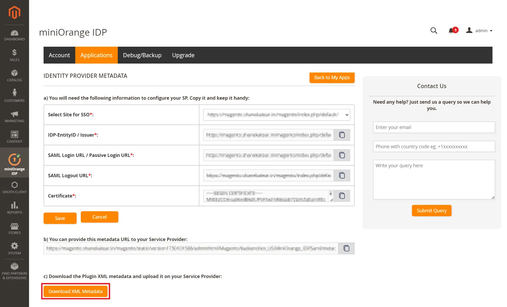Click the Copy button for metadata URL
The height and width of the screenshot is (307, 507).
pos(346,248)
